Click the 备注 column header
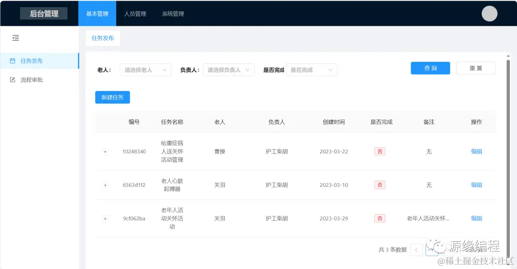Screen dimensions: 517x269 pos(428,122)
